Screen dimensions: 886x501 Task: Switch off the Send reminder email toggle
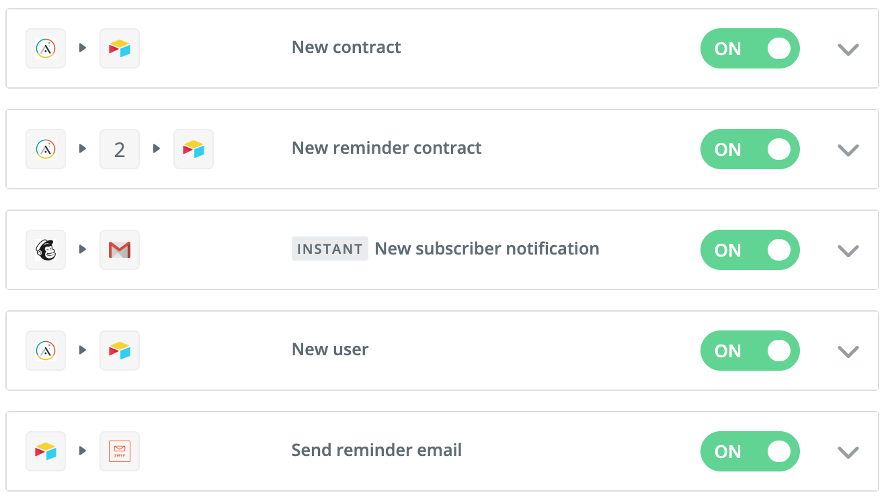coord(750,451)
